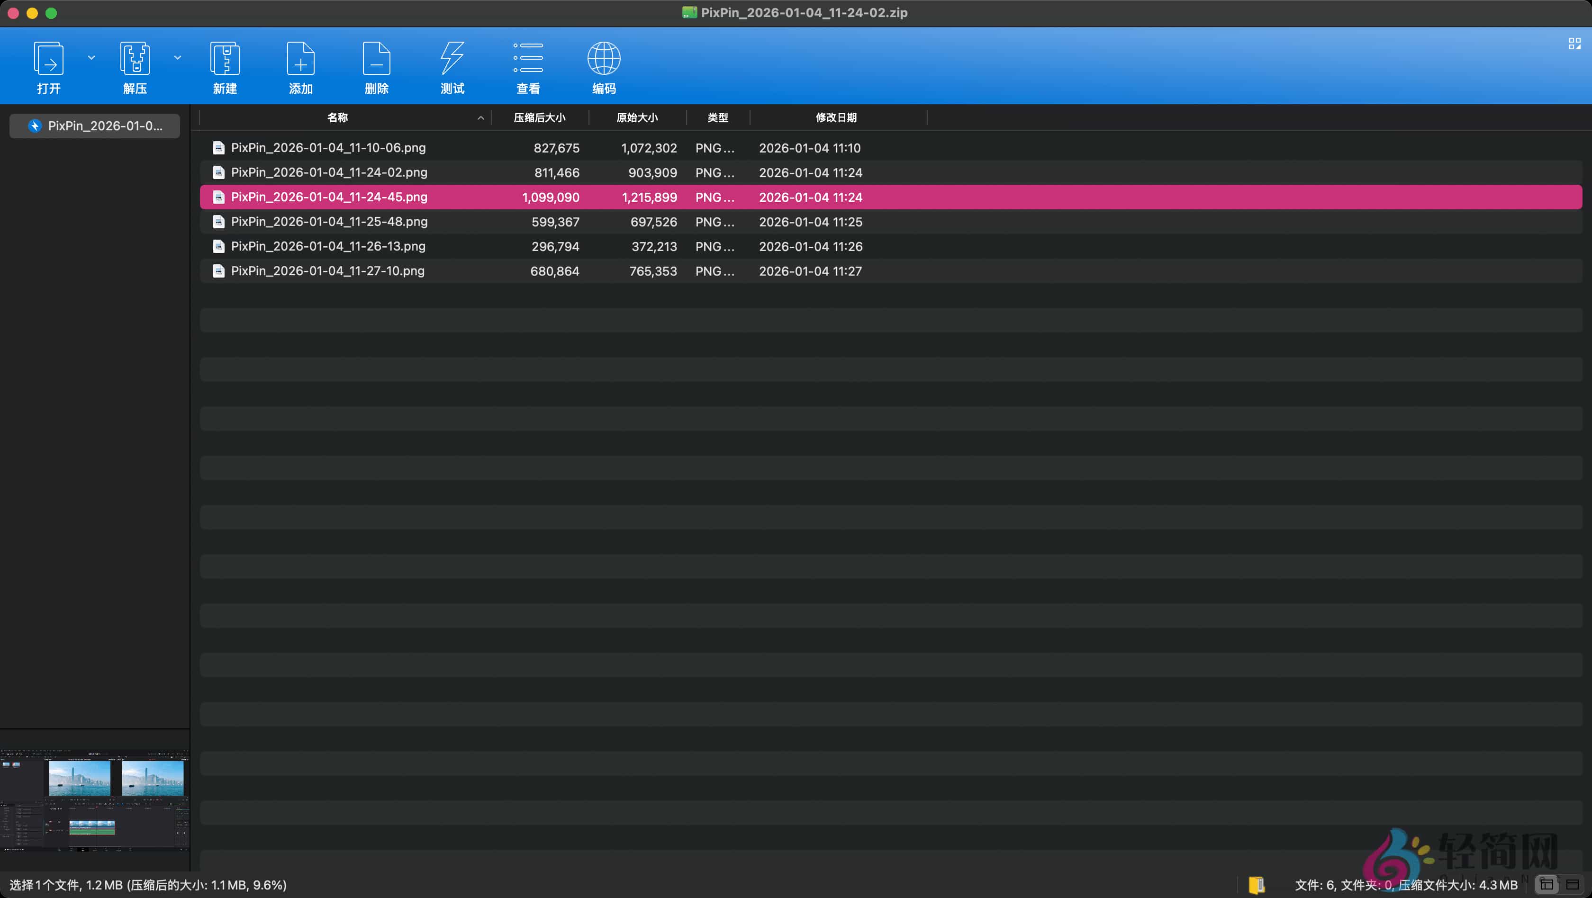Sort by 修改日期 column header
1592x898 pixels.
point(835,117)
